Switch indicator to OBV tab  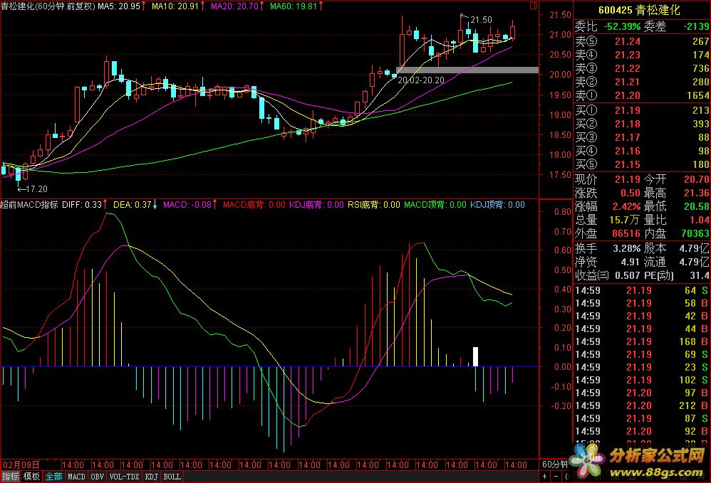(x=97, y=476)
